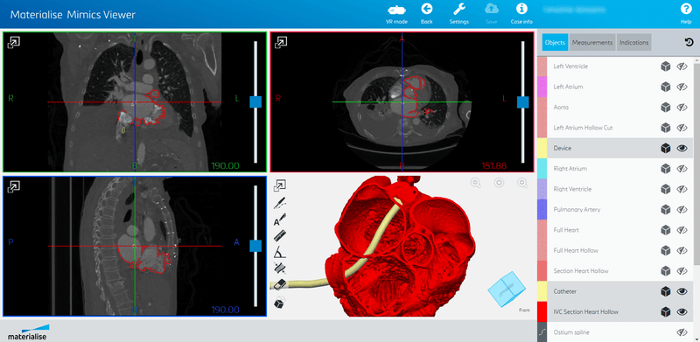Show the Left Ventricle object

click(x=682, y=66)
